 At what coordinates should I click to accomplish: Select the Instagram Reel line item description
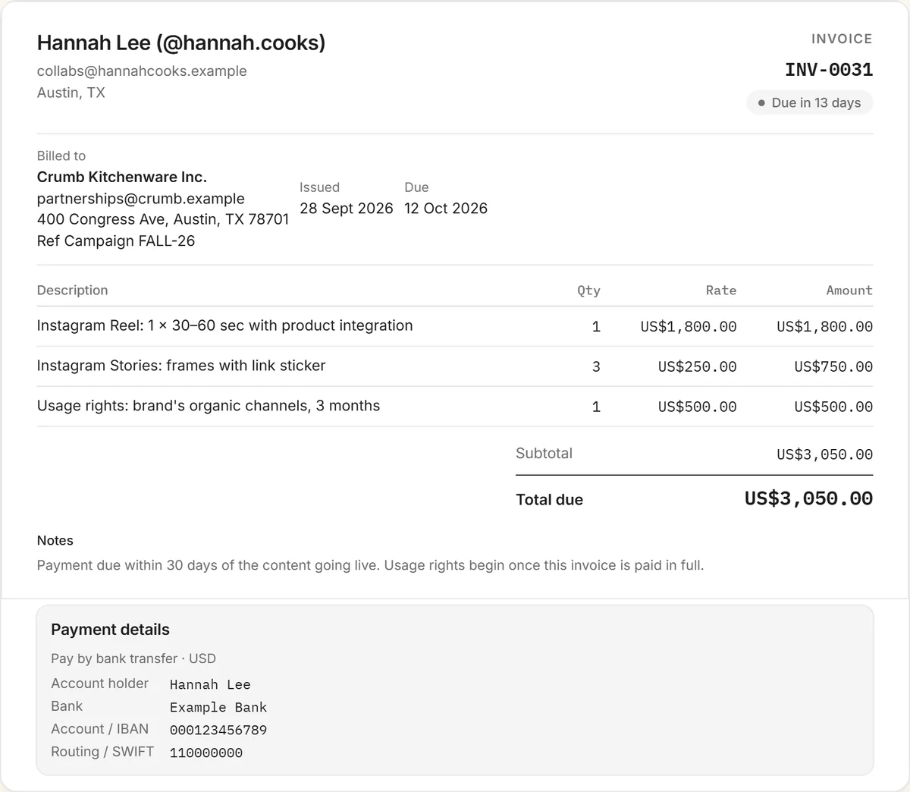pos(225,325)
